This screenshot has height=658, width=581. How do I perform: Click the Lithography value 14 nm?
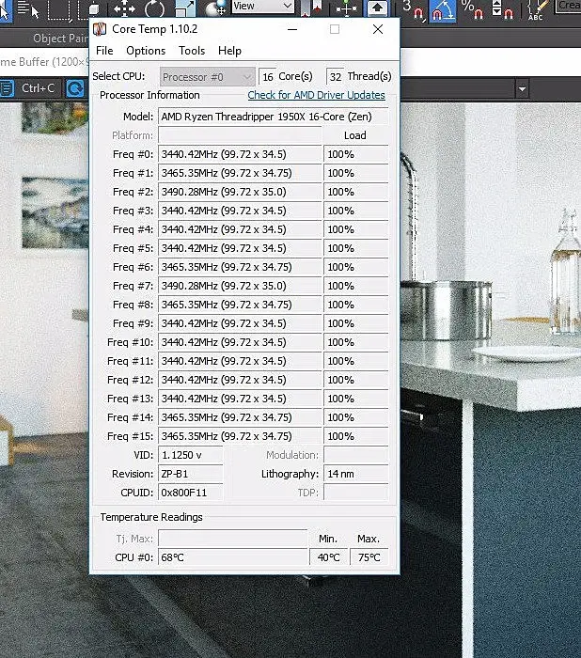click(x=356, y=474)
